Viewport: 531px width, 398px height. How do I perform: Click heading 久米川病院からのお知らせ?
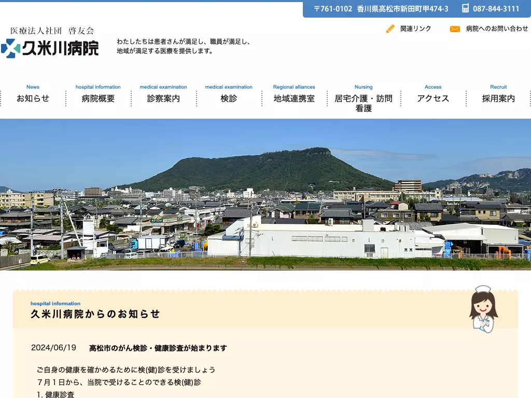point(95,314)
